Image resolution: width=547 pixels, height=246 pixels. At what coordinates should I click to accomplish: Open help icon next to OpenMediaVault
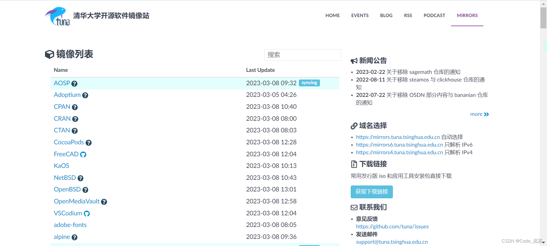[x=104, y=202]
